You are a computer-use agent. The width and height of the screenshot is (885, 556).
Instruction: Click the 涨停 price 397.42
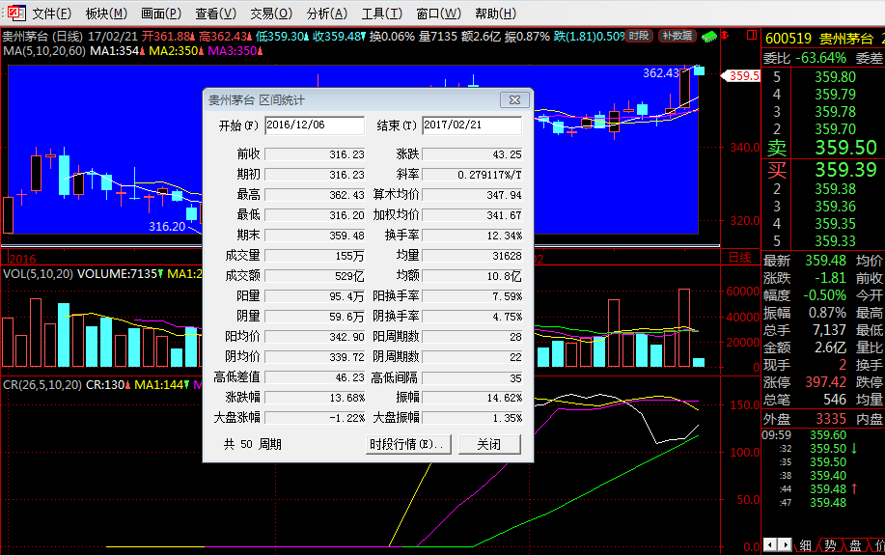click(825, 382)
